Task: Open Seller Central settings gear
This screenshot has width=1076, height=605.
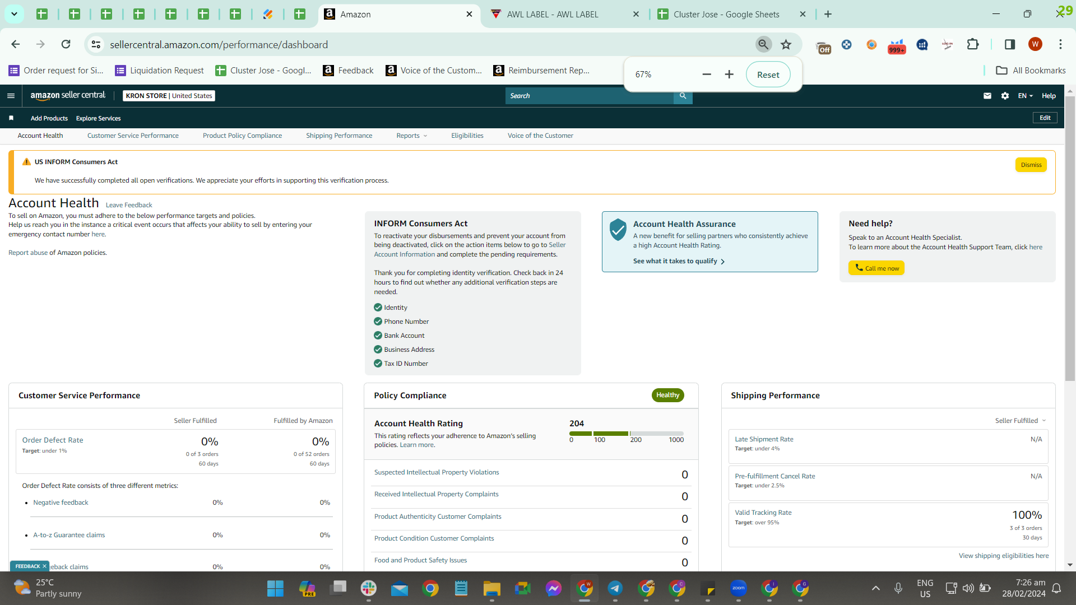Action: click(1005, 96)
